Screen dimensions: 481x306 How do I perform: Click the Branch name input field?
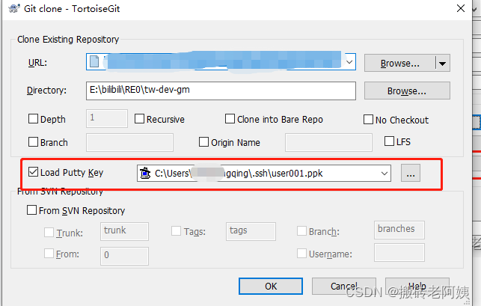[x=129, y=142]
